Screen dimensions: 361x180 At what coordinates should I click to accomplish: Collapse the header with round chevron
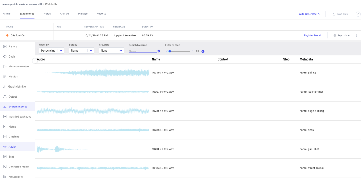click(358, 14)
